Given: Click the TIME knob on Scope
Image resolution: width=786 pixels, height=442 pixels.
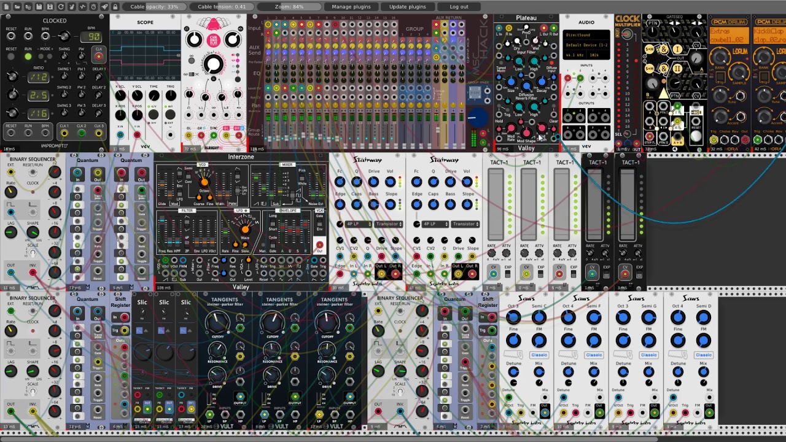Looking at the screenshot, I should pyautogui.click(x=154, y=96).
